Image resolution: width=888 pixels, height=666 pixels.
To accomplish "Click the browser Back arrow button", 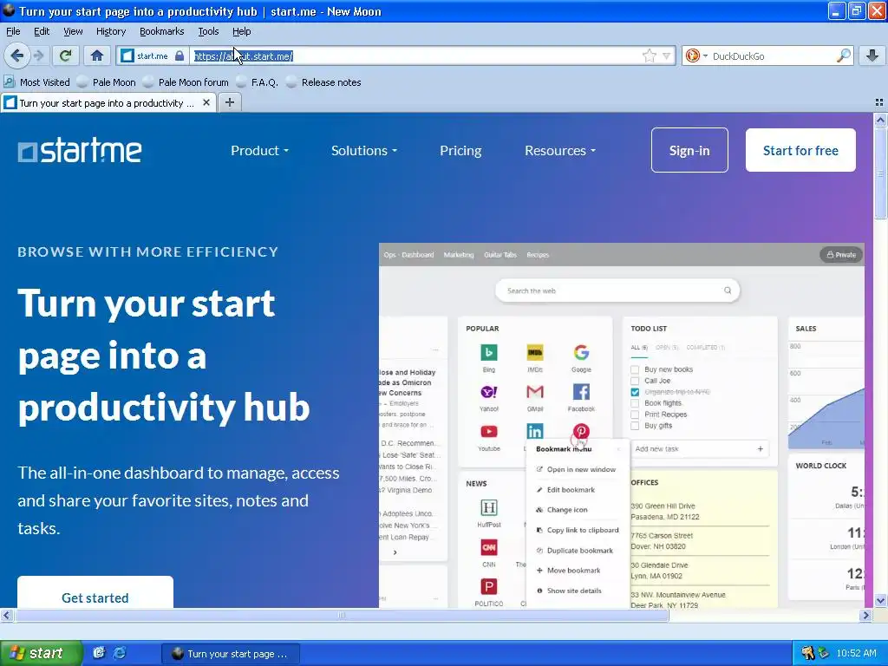I will point(16,55).
